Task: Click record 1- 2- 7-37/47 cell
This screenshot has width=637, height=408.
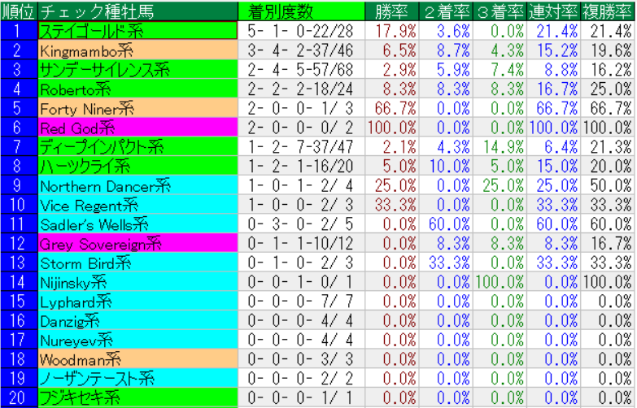Action: click(x=301, y=146)
